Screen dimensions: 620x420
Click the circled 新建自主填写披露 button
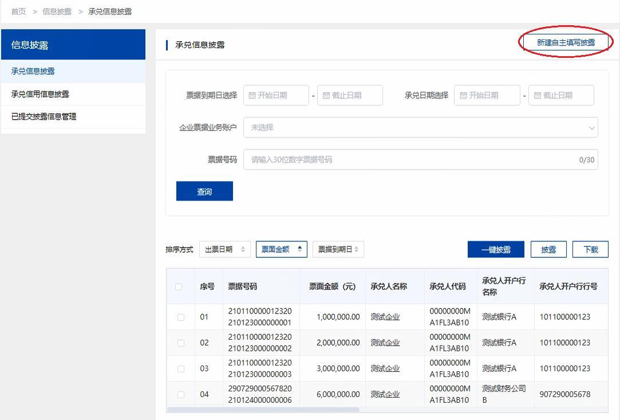click(x=564, y=42)
